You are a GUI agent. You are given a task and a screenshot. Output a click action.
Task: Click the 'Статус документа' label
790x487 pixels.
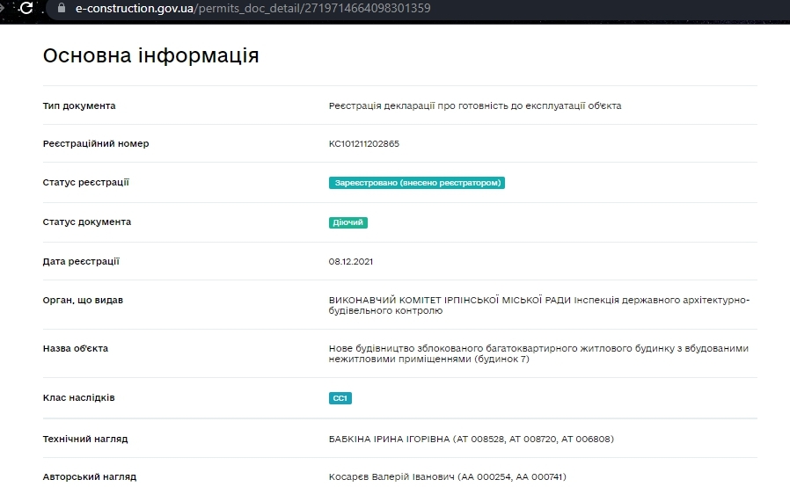pyautogui.click(x=87, y=222)
